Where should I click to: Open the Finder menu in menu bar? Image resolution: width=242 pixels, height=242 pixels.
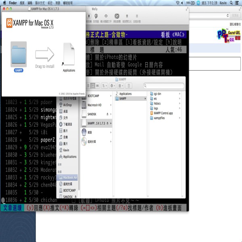13,3
